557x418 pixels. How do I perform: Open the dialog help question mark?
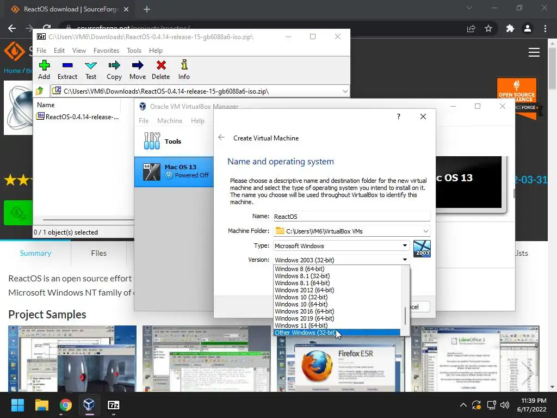(x=399, y=116)
